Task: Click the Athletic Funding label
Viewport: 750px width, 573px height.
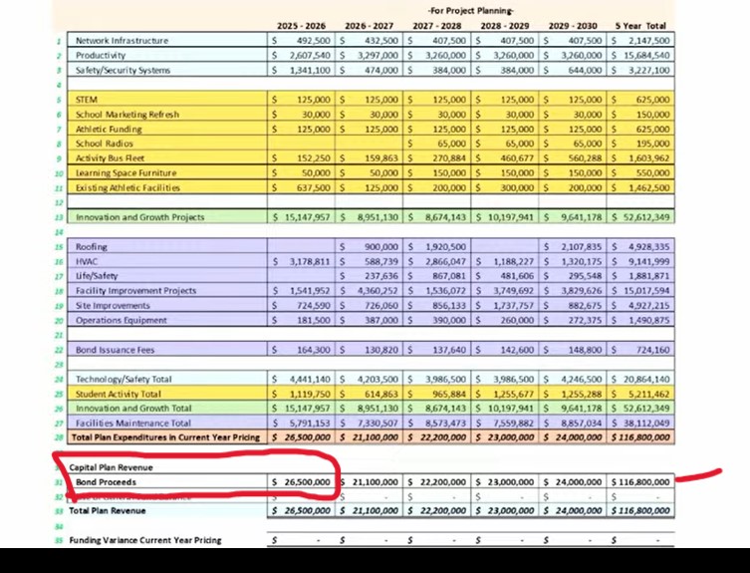Action: tap(109, 130)
